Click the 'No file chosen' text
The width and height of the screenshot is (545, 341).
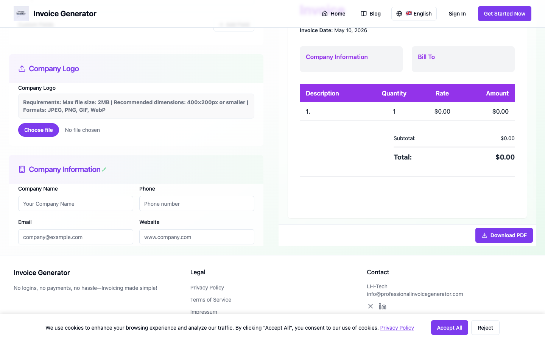coord(83,130)
